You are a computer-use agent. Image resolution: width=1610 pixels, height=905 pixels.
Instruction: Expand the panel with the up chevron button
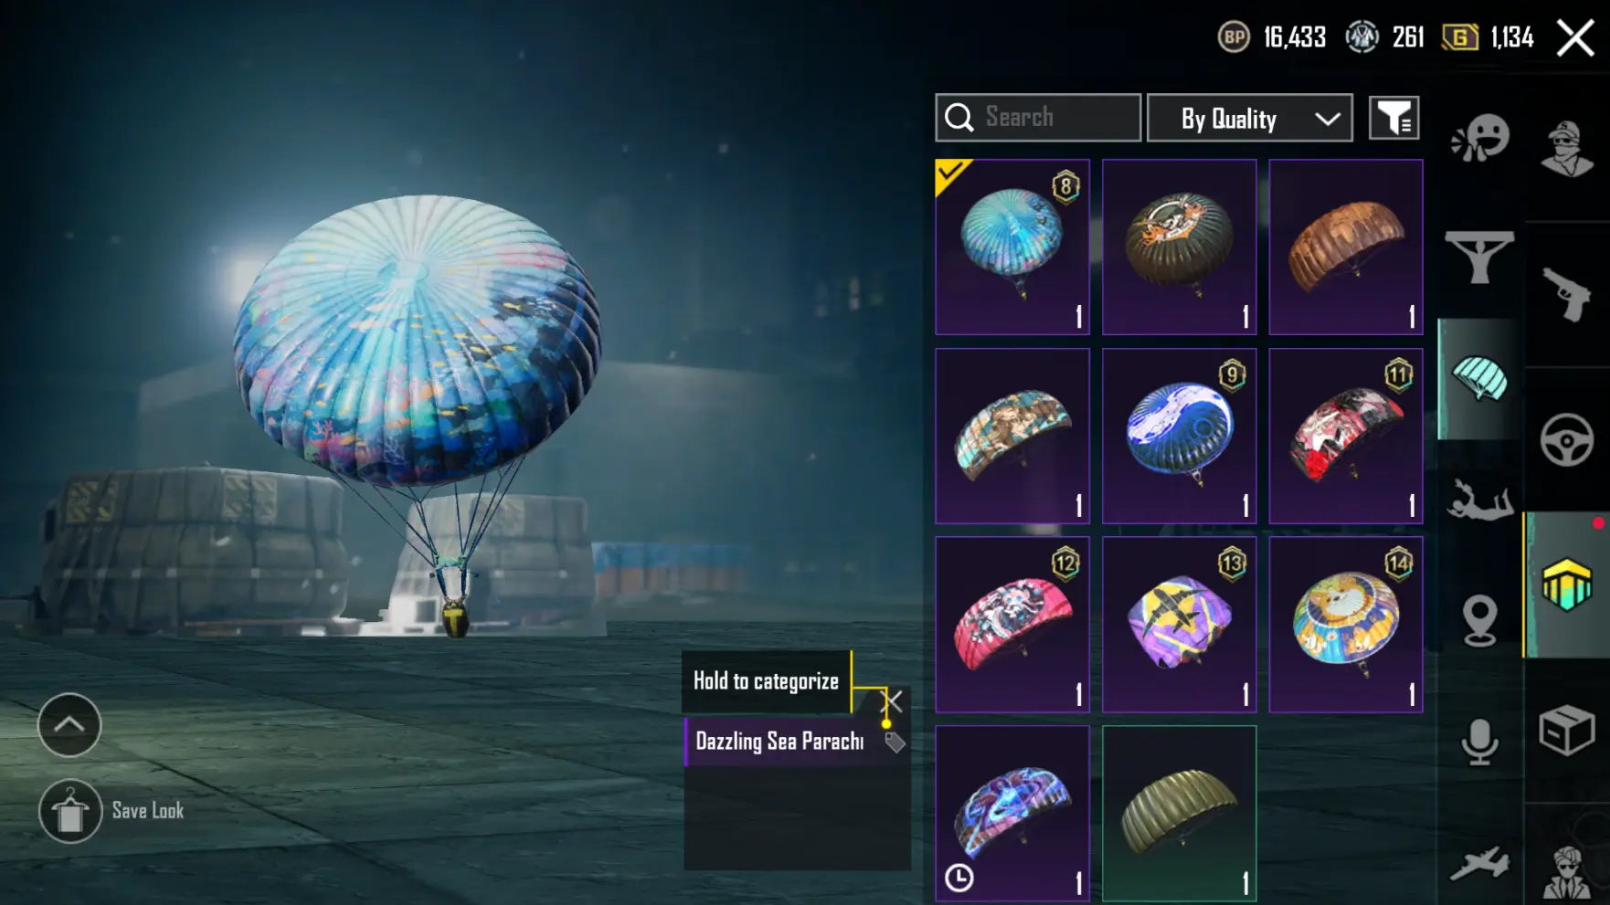coord(69,725)
